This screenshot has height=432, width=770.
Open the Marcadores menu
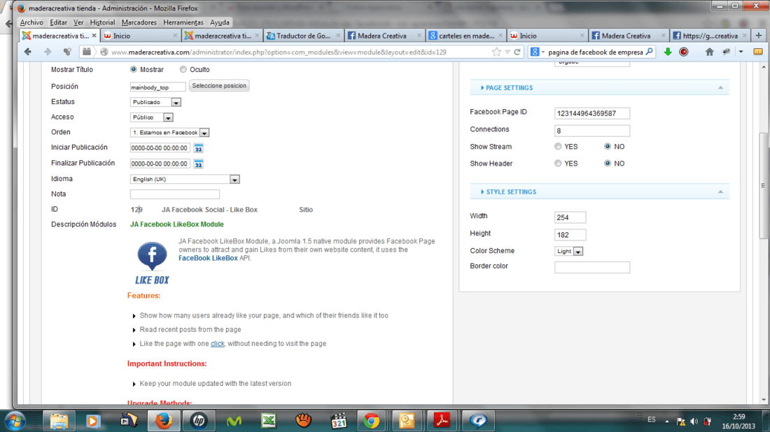tap(139, 22)
